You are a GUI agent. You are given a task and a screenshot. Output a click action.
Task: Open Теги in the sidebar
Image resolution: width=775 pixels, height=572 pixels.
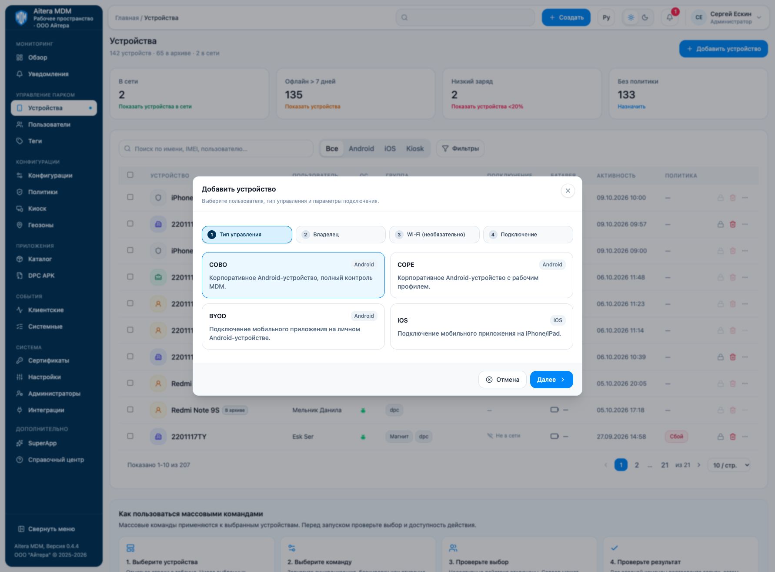[x=54, y=141]
